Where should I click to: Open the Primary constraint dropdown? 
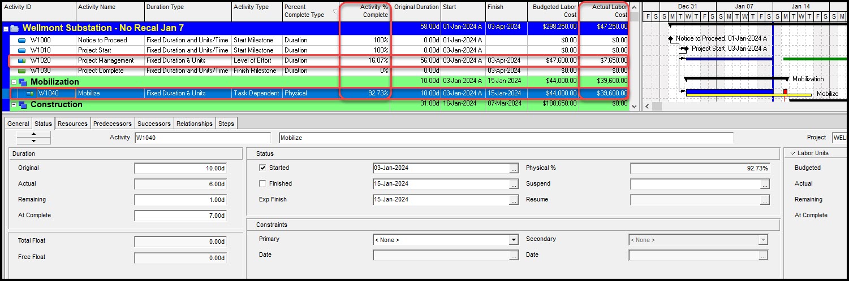pyautogui.click(x=514, y=240)
